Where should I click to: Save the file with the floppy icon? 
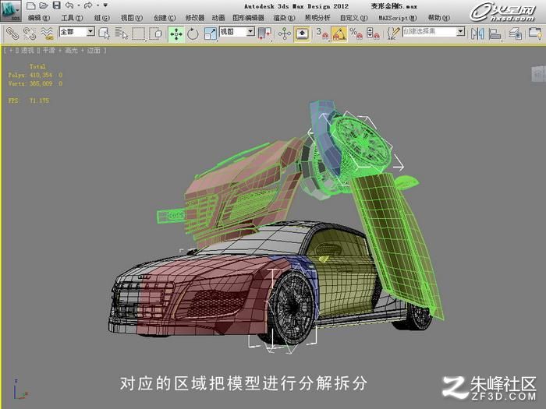click(x=56, y=5)
